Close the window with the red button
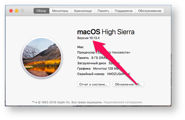Viewport: 185px width, 120px height. pyautogui.click(x=11, y=11)
